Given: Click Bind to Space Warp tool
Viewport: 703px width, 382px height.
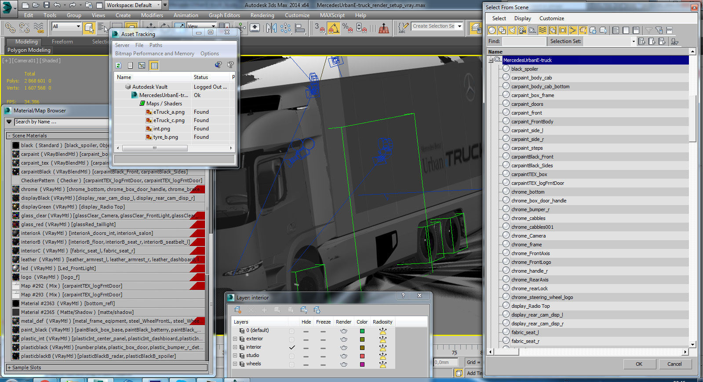Looking at the screenshot, I should 39,28.
